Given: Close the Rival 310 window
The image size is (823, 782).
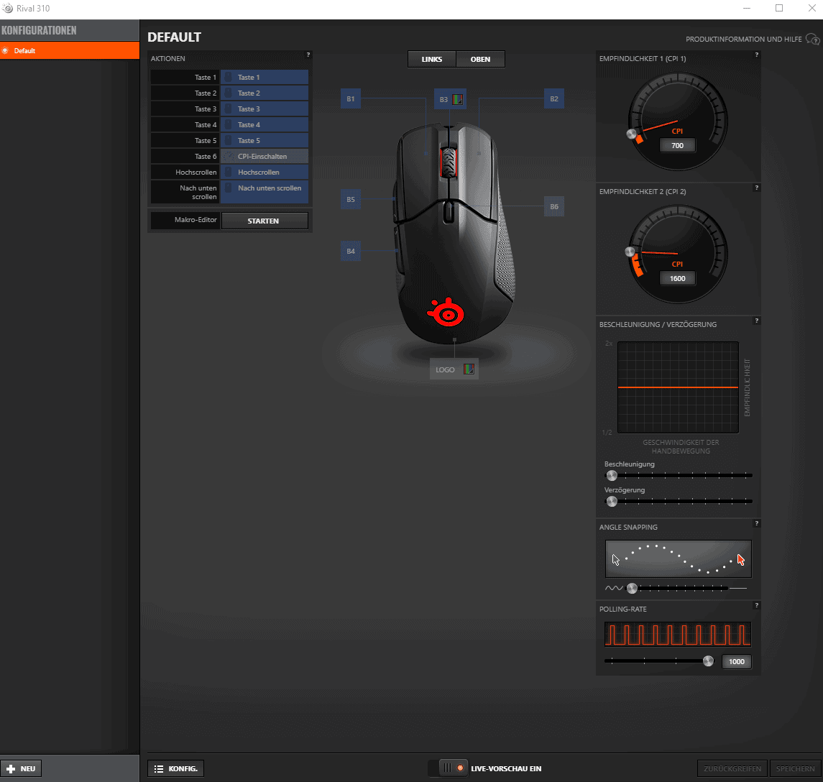Looking at the screenshot, I should point(811,9).
